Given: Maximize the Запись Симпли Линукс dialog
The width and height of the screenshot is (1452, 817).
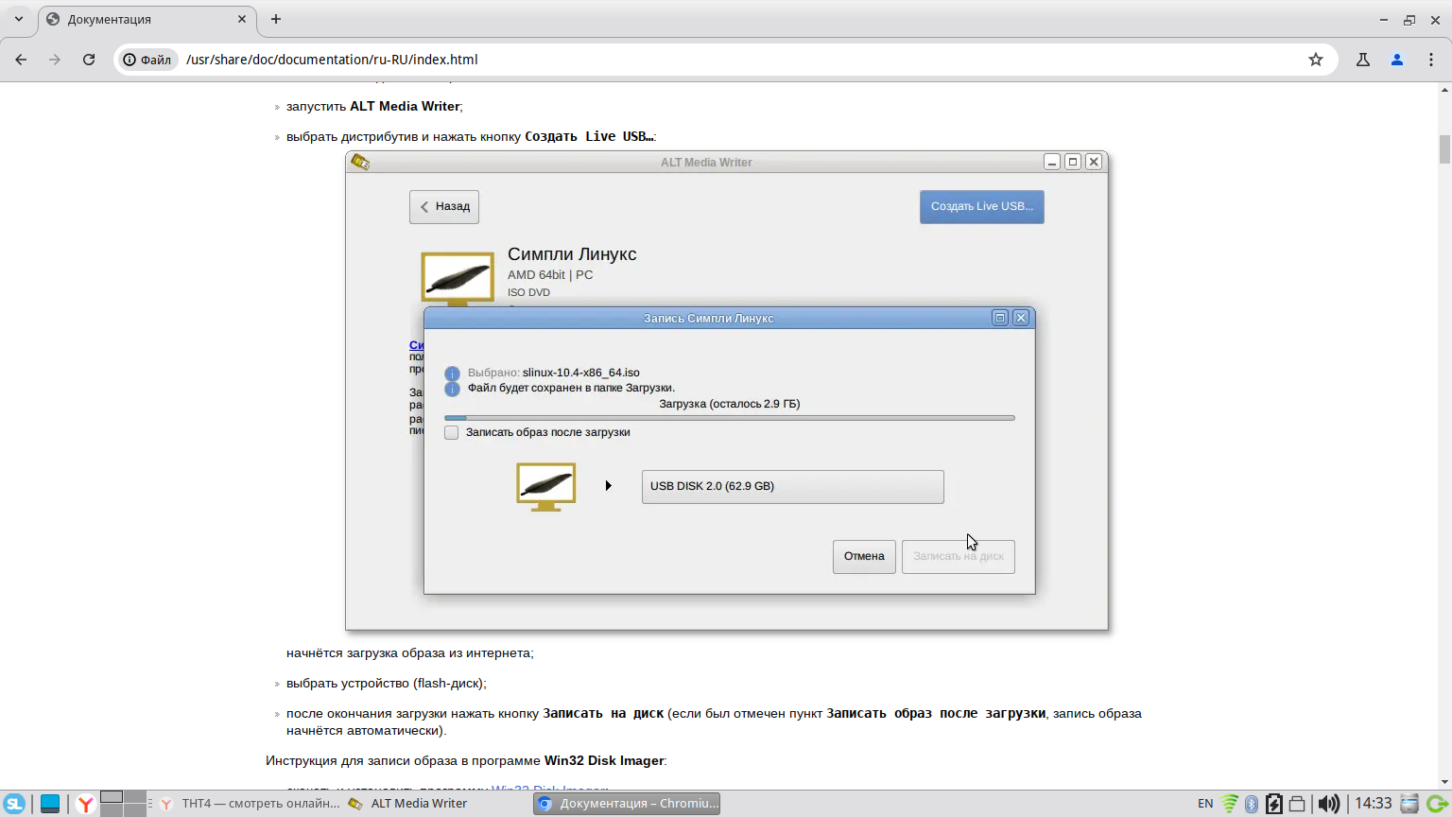Looking at the screenshot, I should pyautogui.click(x=1000, y=318).
